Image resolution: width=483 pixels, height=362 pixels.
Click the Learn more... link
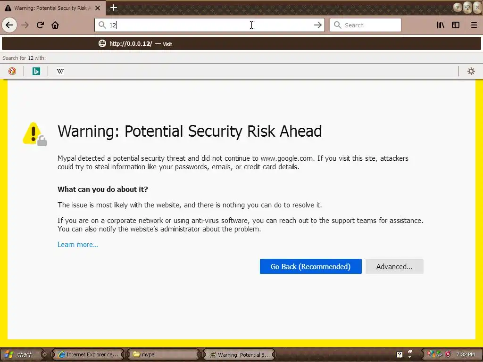78,245
